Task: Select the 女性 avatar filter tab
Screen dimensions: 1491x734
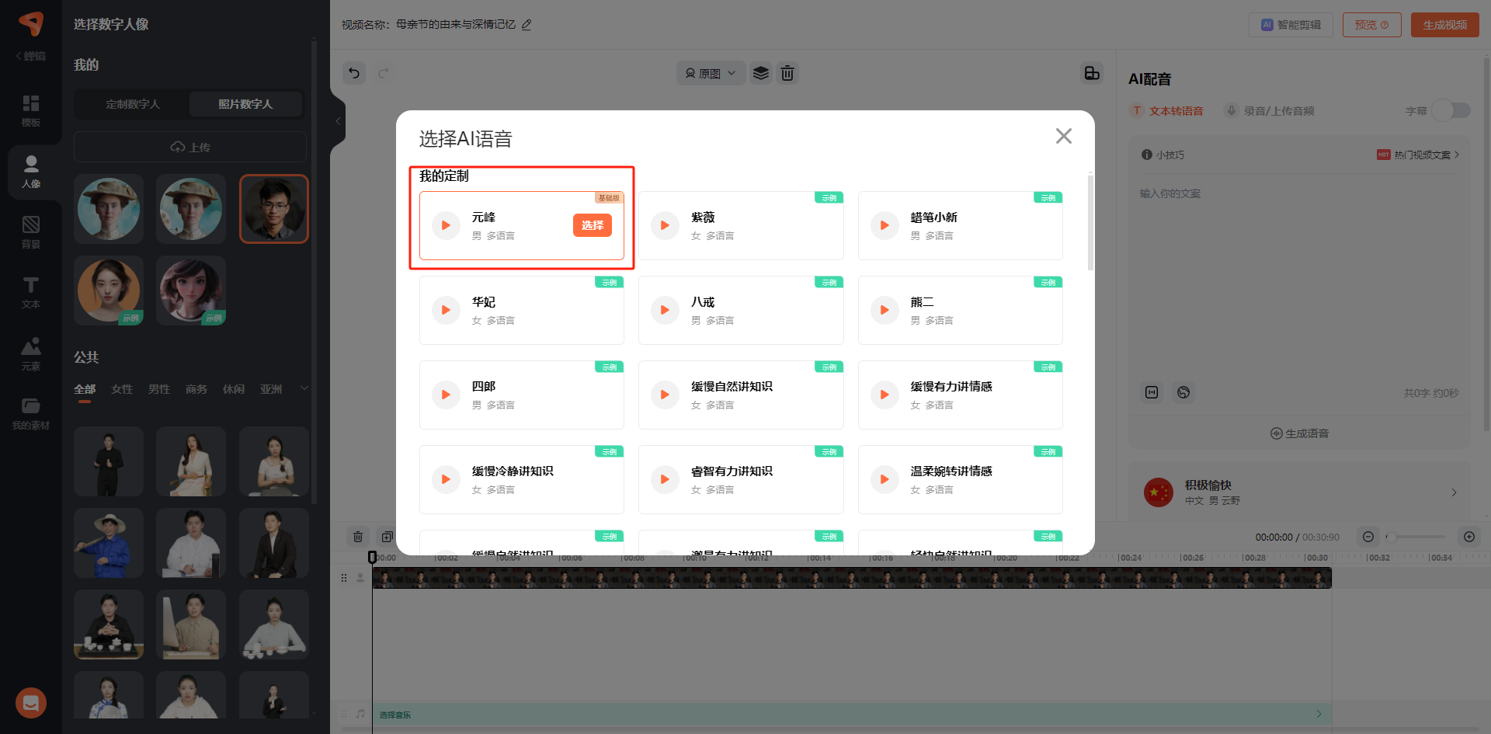Action: pyautogui.click(x=122, y=389)
